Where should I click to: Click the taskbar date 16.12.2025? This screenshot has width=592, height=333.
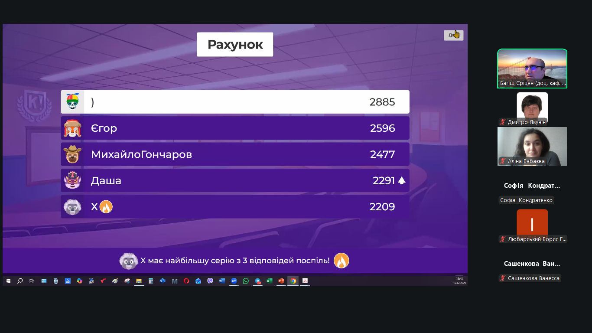(x=459, y=283)
